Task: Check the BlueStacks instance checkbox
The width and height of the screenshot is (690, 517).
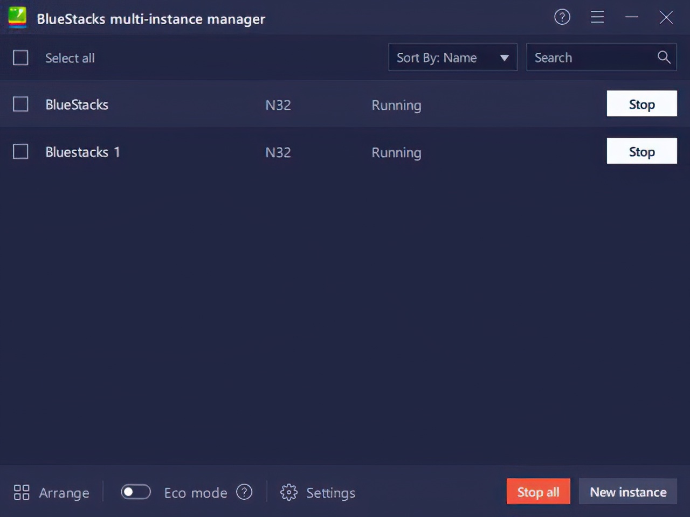Action: [20, 104]
